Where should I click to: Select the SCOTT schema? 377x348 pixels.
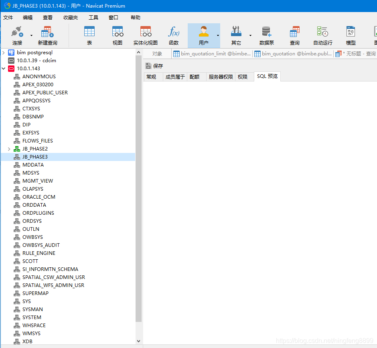30,261
